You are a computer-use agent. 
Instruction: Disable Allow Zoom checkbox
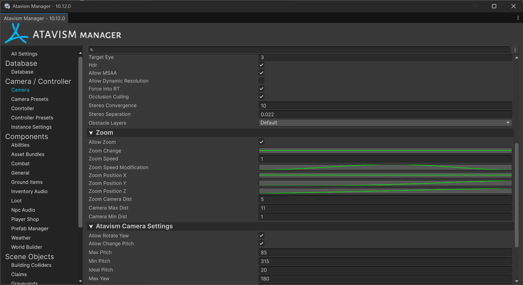point(261,142)
